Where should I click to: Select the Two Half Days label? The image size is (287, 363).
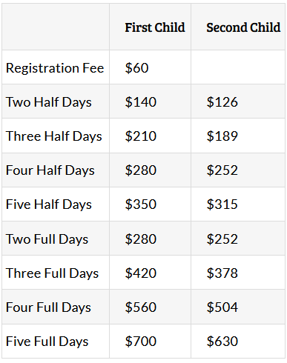(49, 102)
